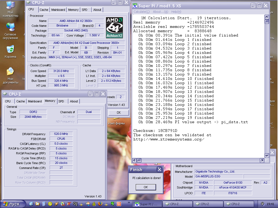Click the taskbar clock showing 19:41

[270, 204]
